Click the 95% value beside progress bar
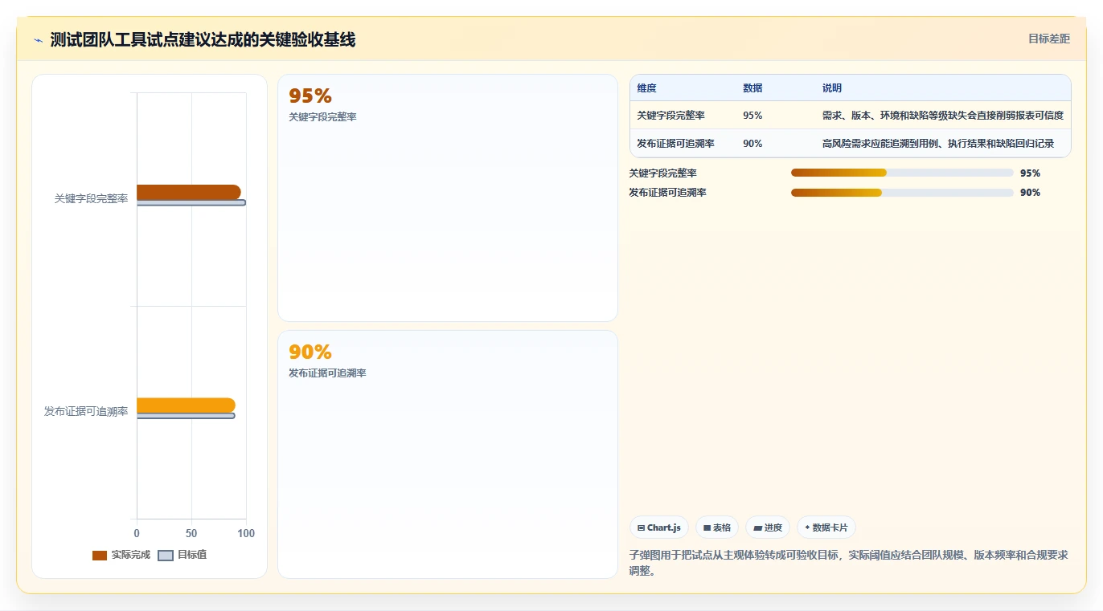The image size is (1103, 611). (1030, 173)
